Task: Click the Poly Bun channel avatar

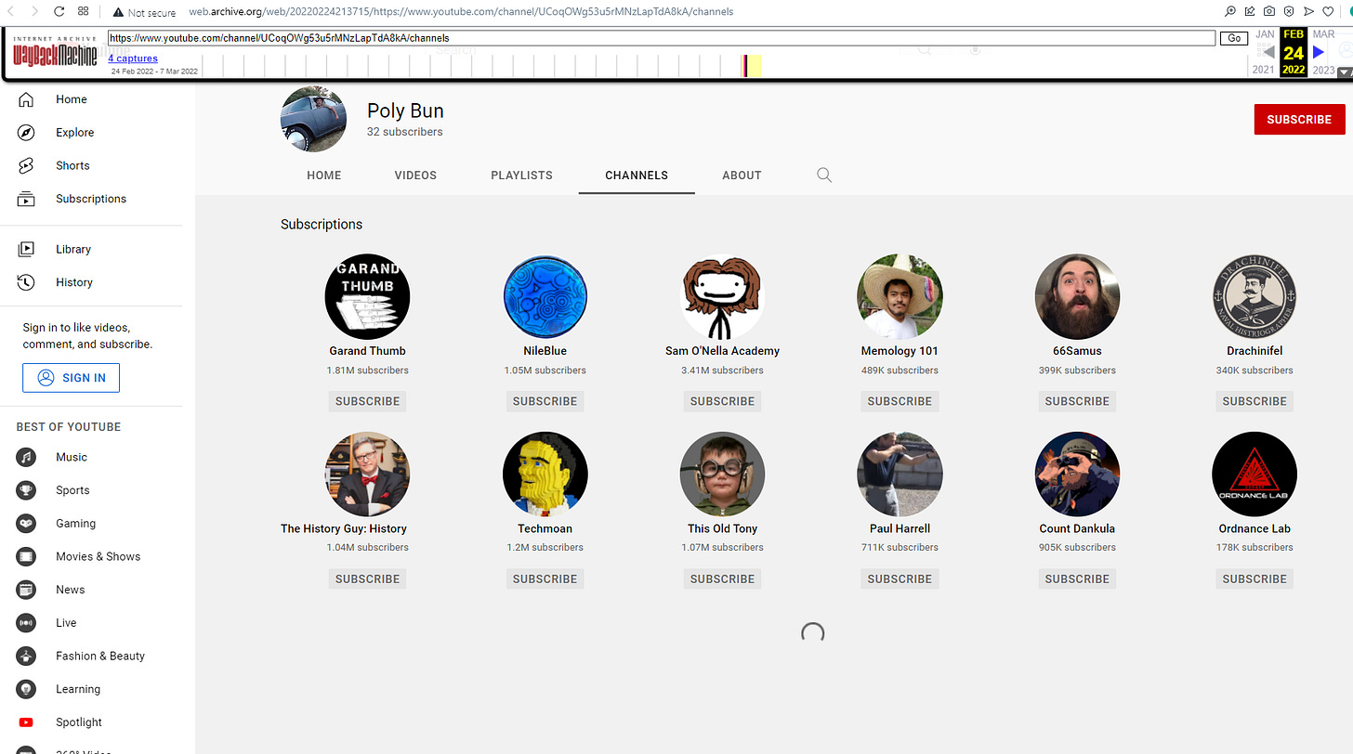Action: click(314, 119)
